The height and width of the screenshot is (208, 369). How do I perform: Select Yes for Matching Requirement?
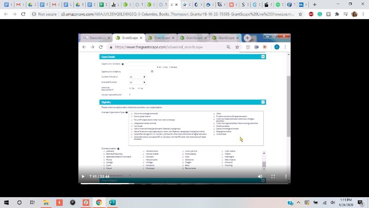pos(130,88)
